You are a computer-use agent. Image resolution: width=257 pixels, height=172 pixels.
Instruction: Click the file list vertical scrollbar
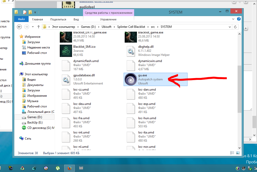pyautogui.click(x=239, y=89)
